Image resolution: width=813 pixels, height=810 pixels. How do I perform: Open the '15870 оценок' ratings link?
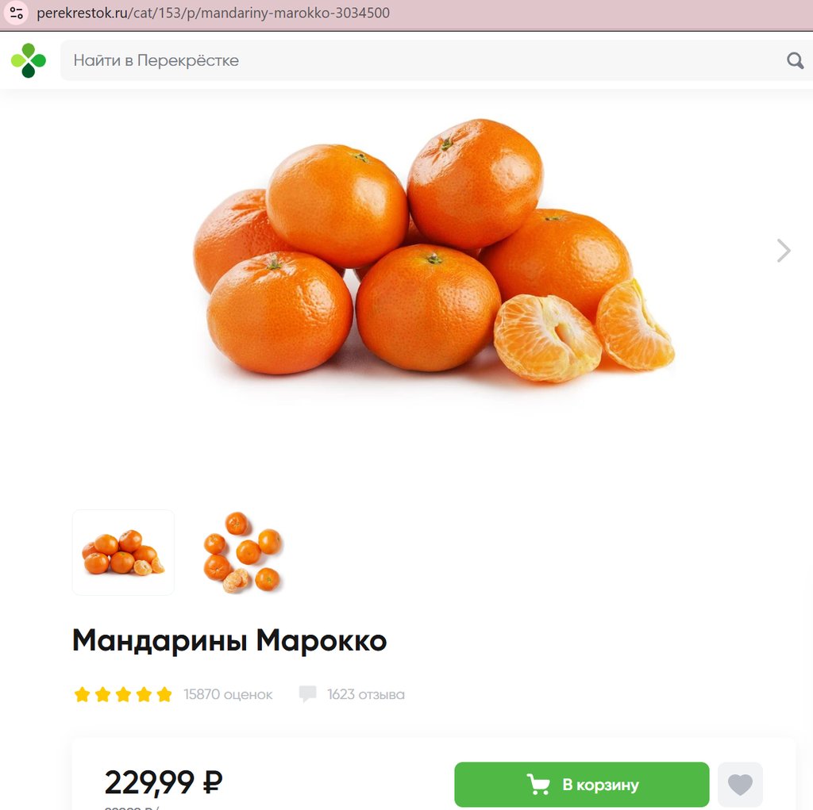[228, 694]
